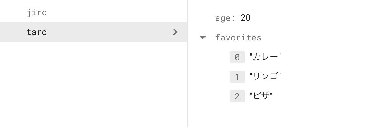The image size is (386, 127).
Task: Click the favorites field name
Action: pyautogui.click(x=238, y=38)
